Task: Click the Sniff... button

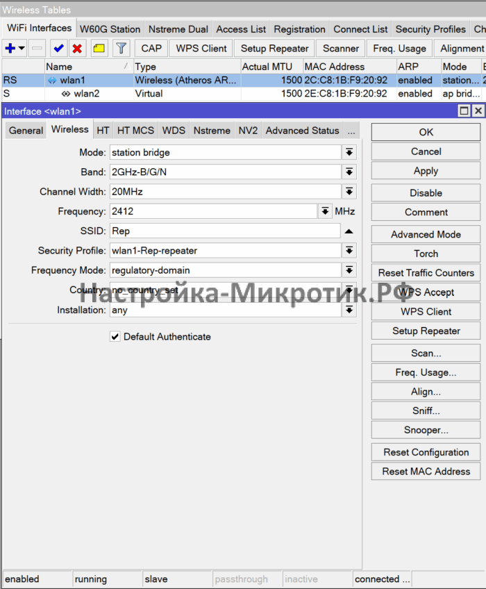Action: click(426, 410)
